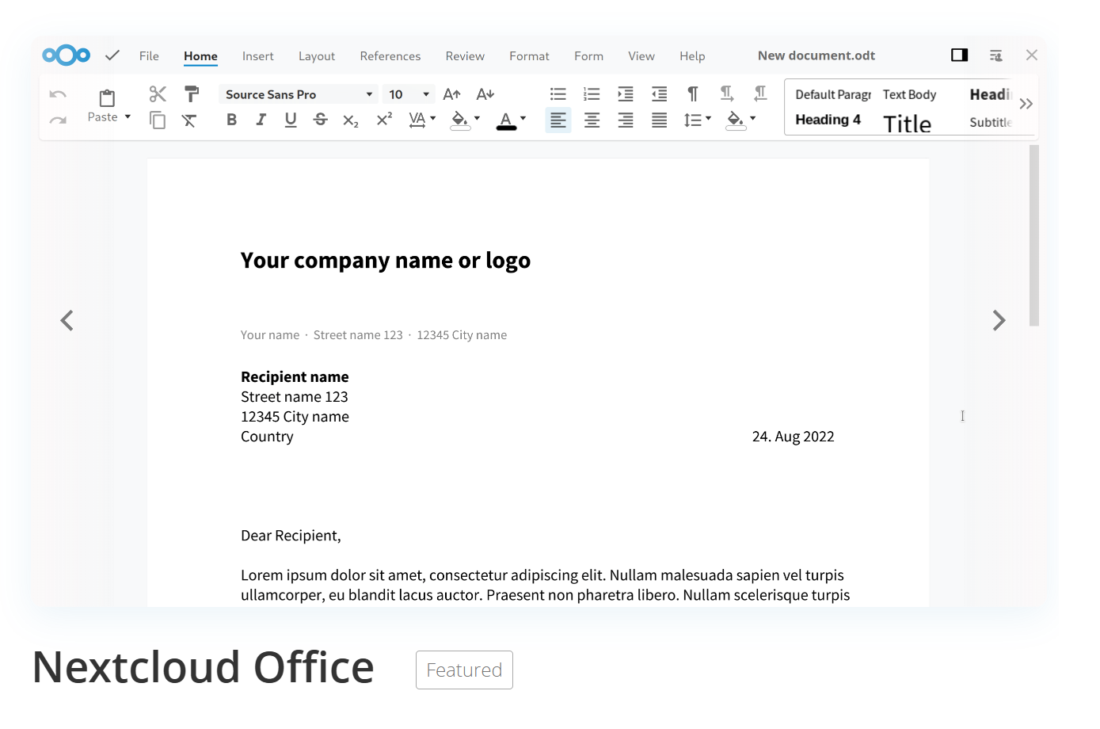
Task: Click the Cut scissors icon
Action: 158,94
